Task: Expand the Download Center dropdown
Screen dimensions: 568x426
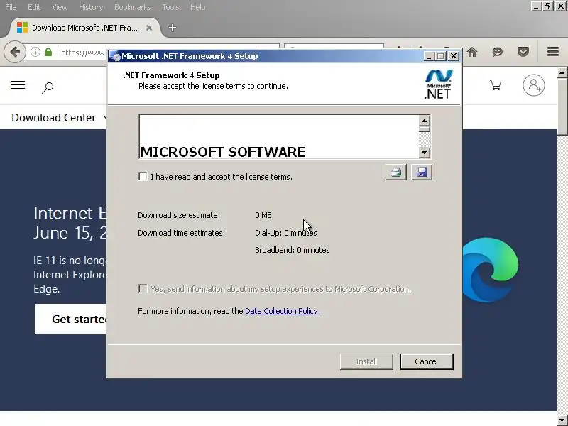Action: click(104, 117)
